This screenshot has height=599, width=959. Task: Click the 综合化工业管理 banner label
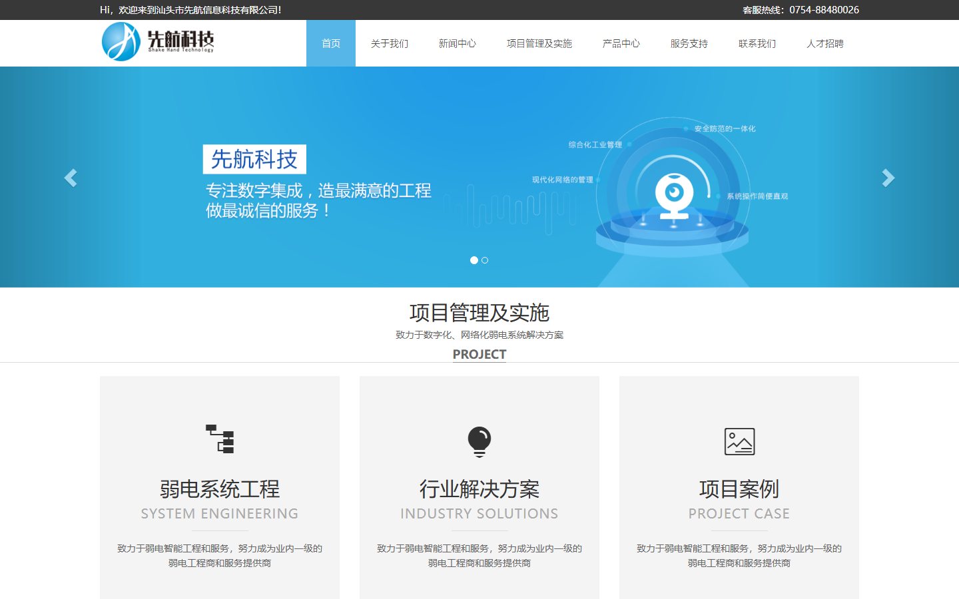click(x=595, y=144)
